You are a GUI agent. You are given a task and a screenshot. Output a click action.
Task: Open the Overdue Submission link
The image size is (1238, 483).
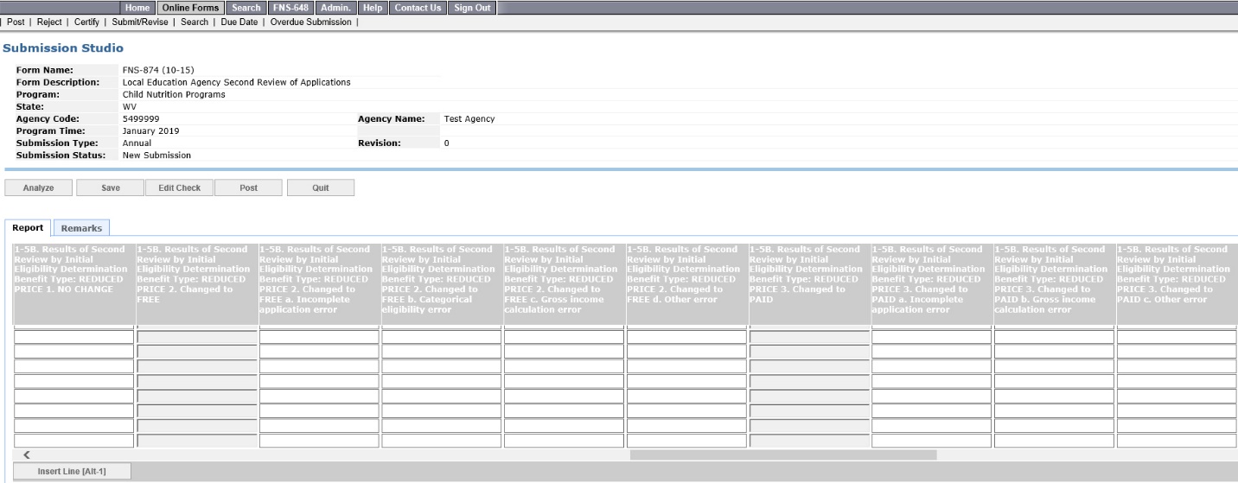click(x=310, y=22)
